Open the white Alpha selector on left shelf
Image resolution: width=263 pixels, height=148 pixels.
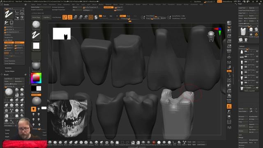click(36, 46)
